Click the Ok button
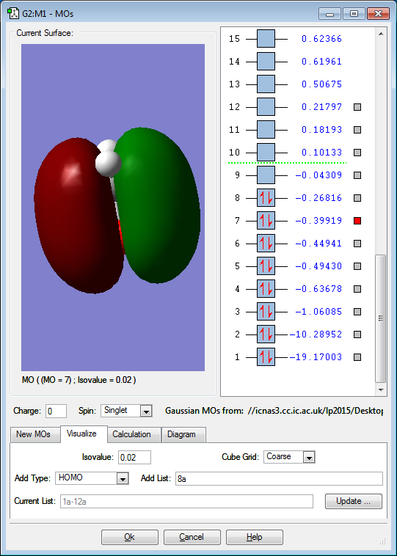This screenshot has height=556, width=397. (x=129, y=537)
